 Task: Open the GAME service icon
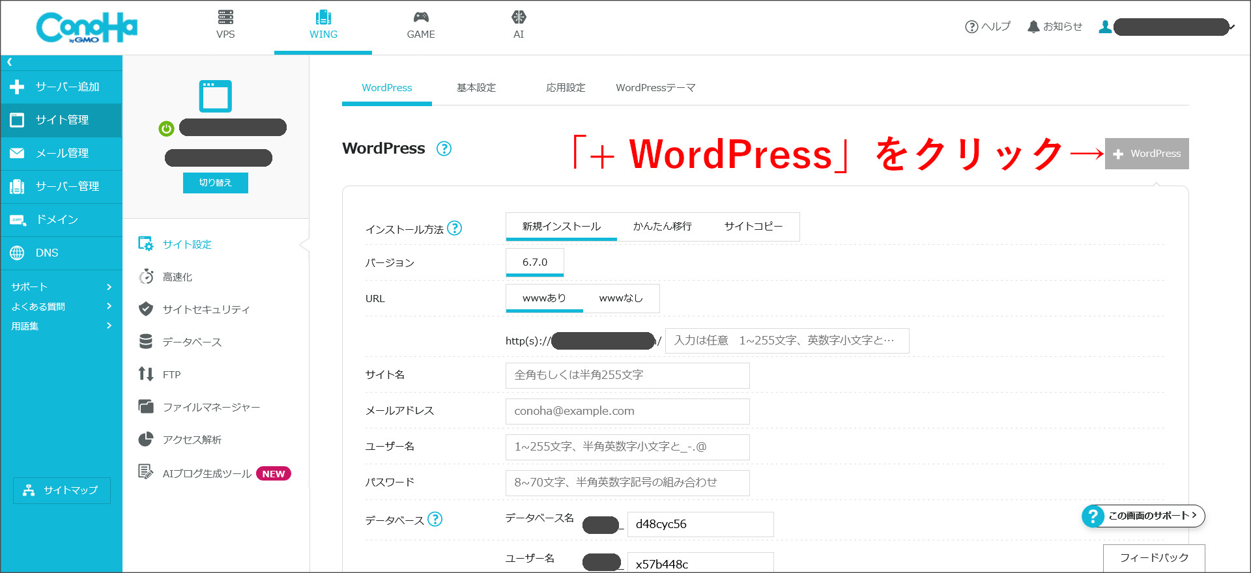pyautogui.click(x=421, y=18)
